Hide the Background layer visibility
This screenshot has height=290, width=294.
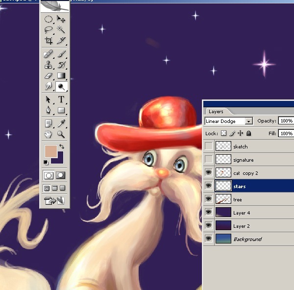[x=209, y=239]
